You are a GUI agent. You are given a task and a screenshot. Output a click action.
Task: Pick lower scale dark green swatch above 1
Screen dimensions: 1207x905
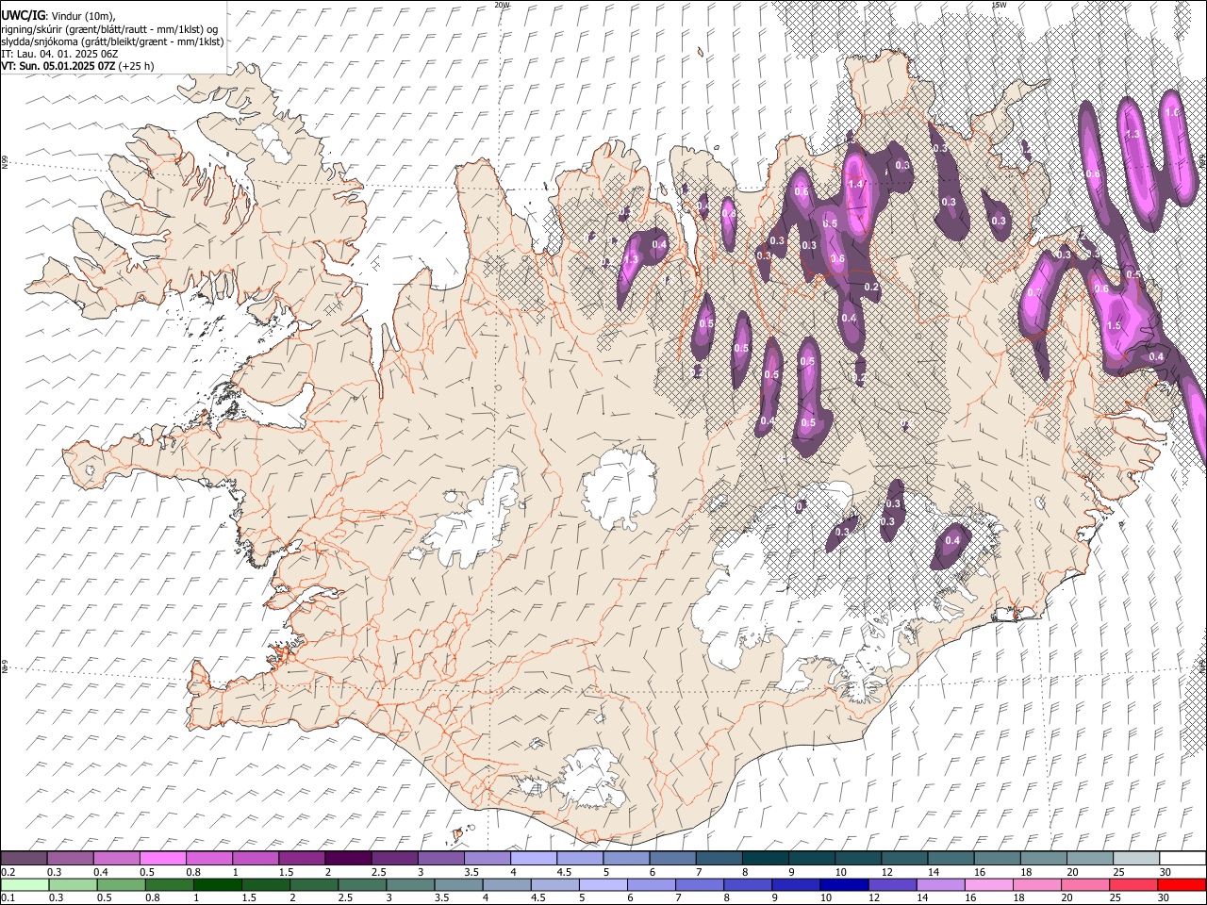217,884
